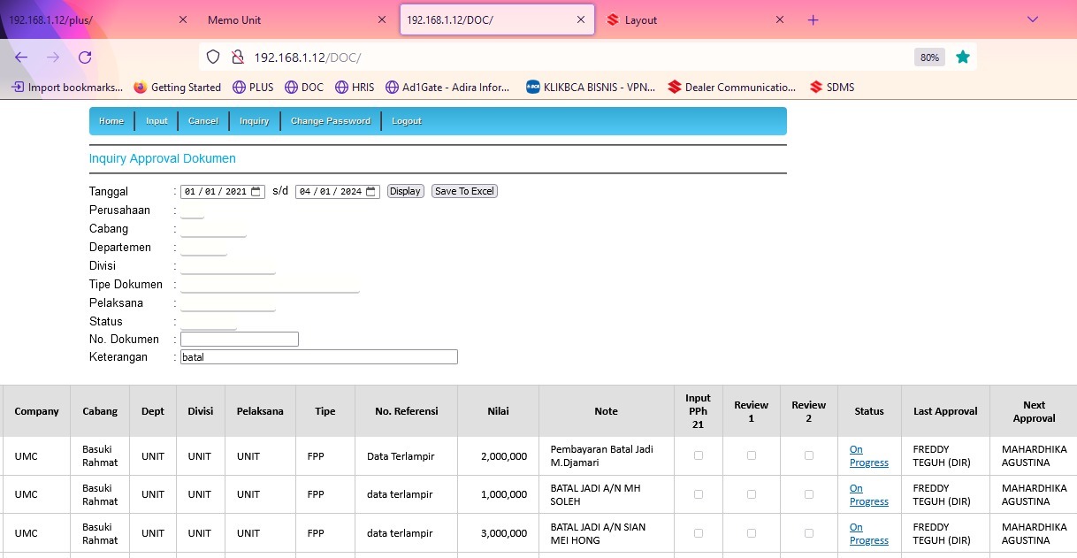
Task: Expand the Cabang dropdown
Action: [x=213, y=229]
